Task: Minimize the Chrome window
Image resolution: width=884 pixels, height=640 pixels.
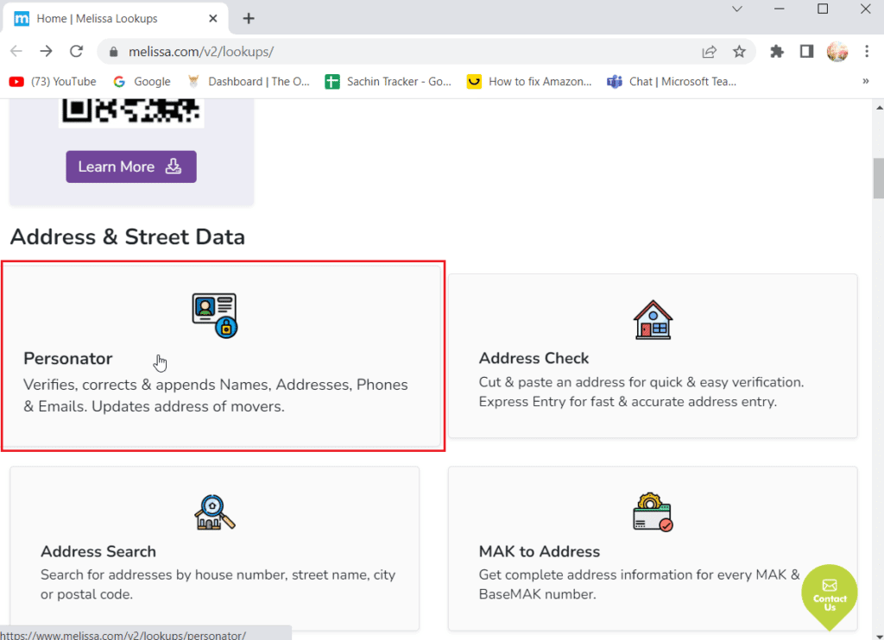Action: click(780, 9)
